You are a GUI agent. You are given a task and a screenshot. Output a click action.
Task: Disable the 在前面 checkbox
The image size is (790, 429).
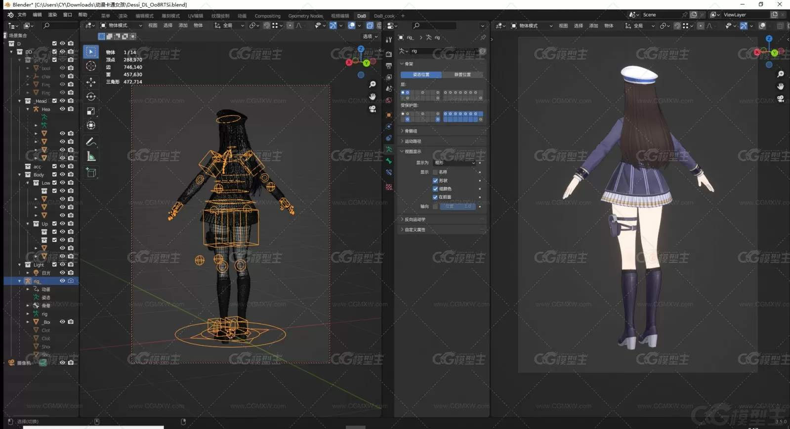tap(435, 197)
